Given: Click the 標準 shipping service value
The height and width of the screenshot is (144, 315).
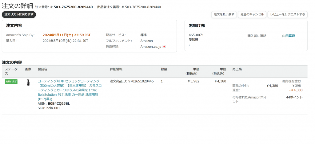Looking at the screenshot, I should click(x=143, y=35).
